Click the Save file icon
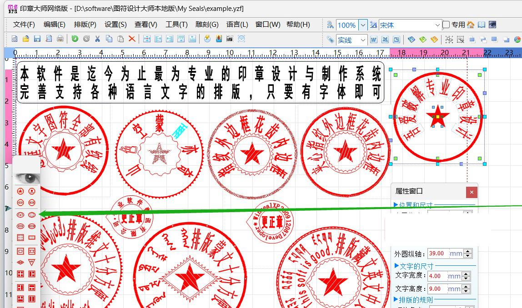 click(37, 39)
